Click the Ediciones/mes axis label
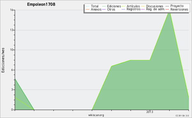 (x=3, y=60)
